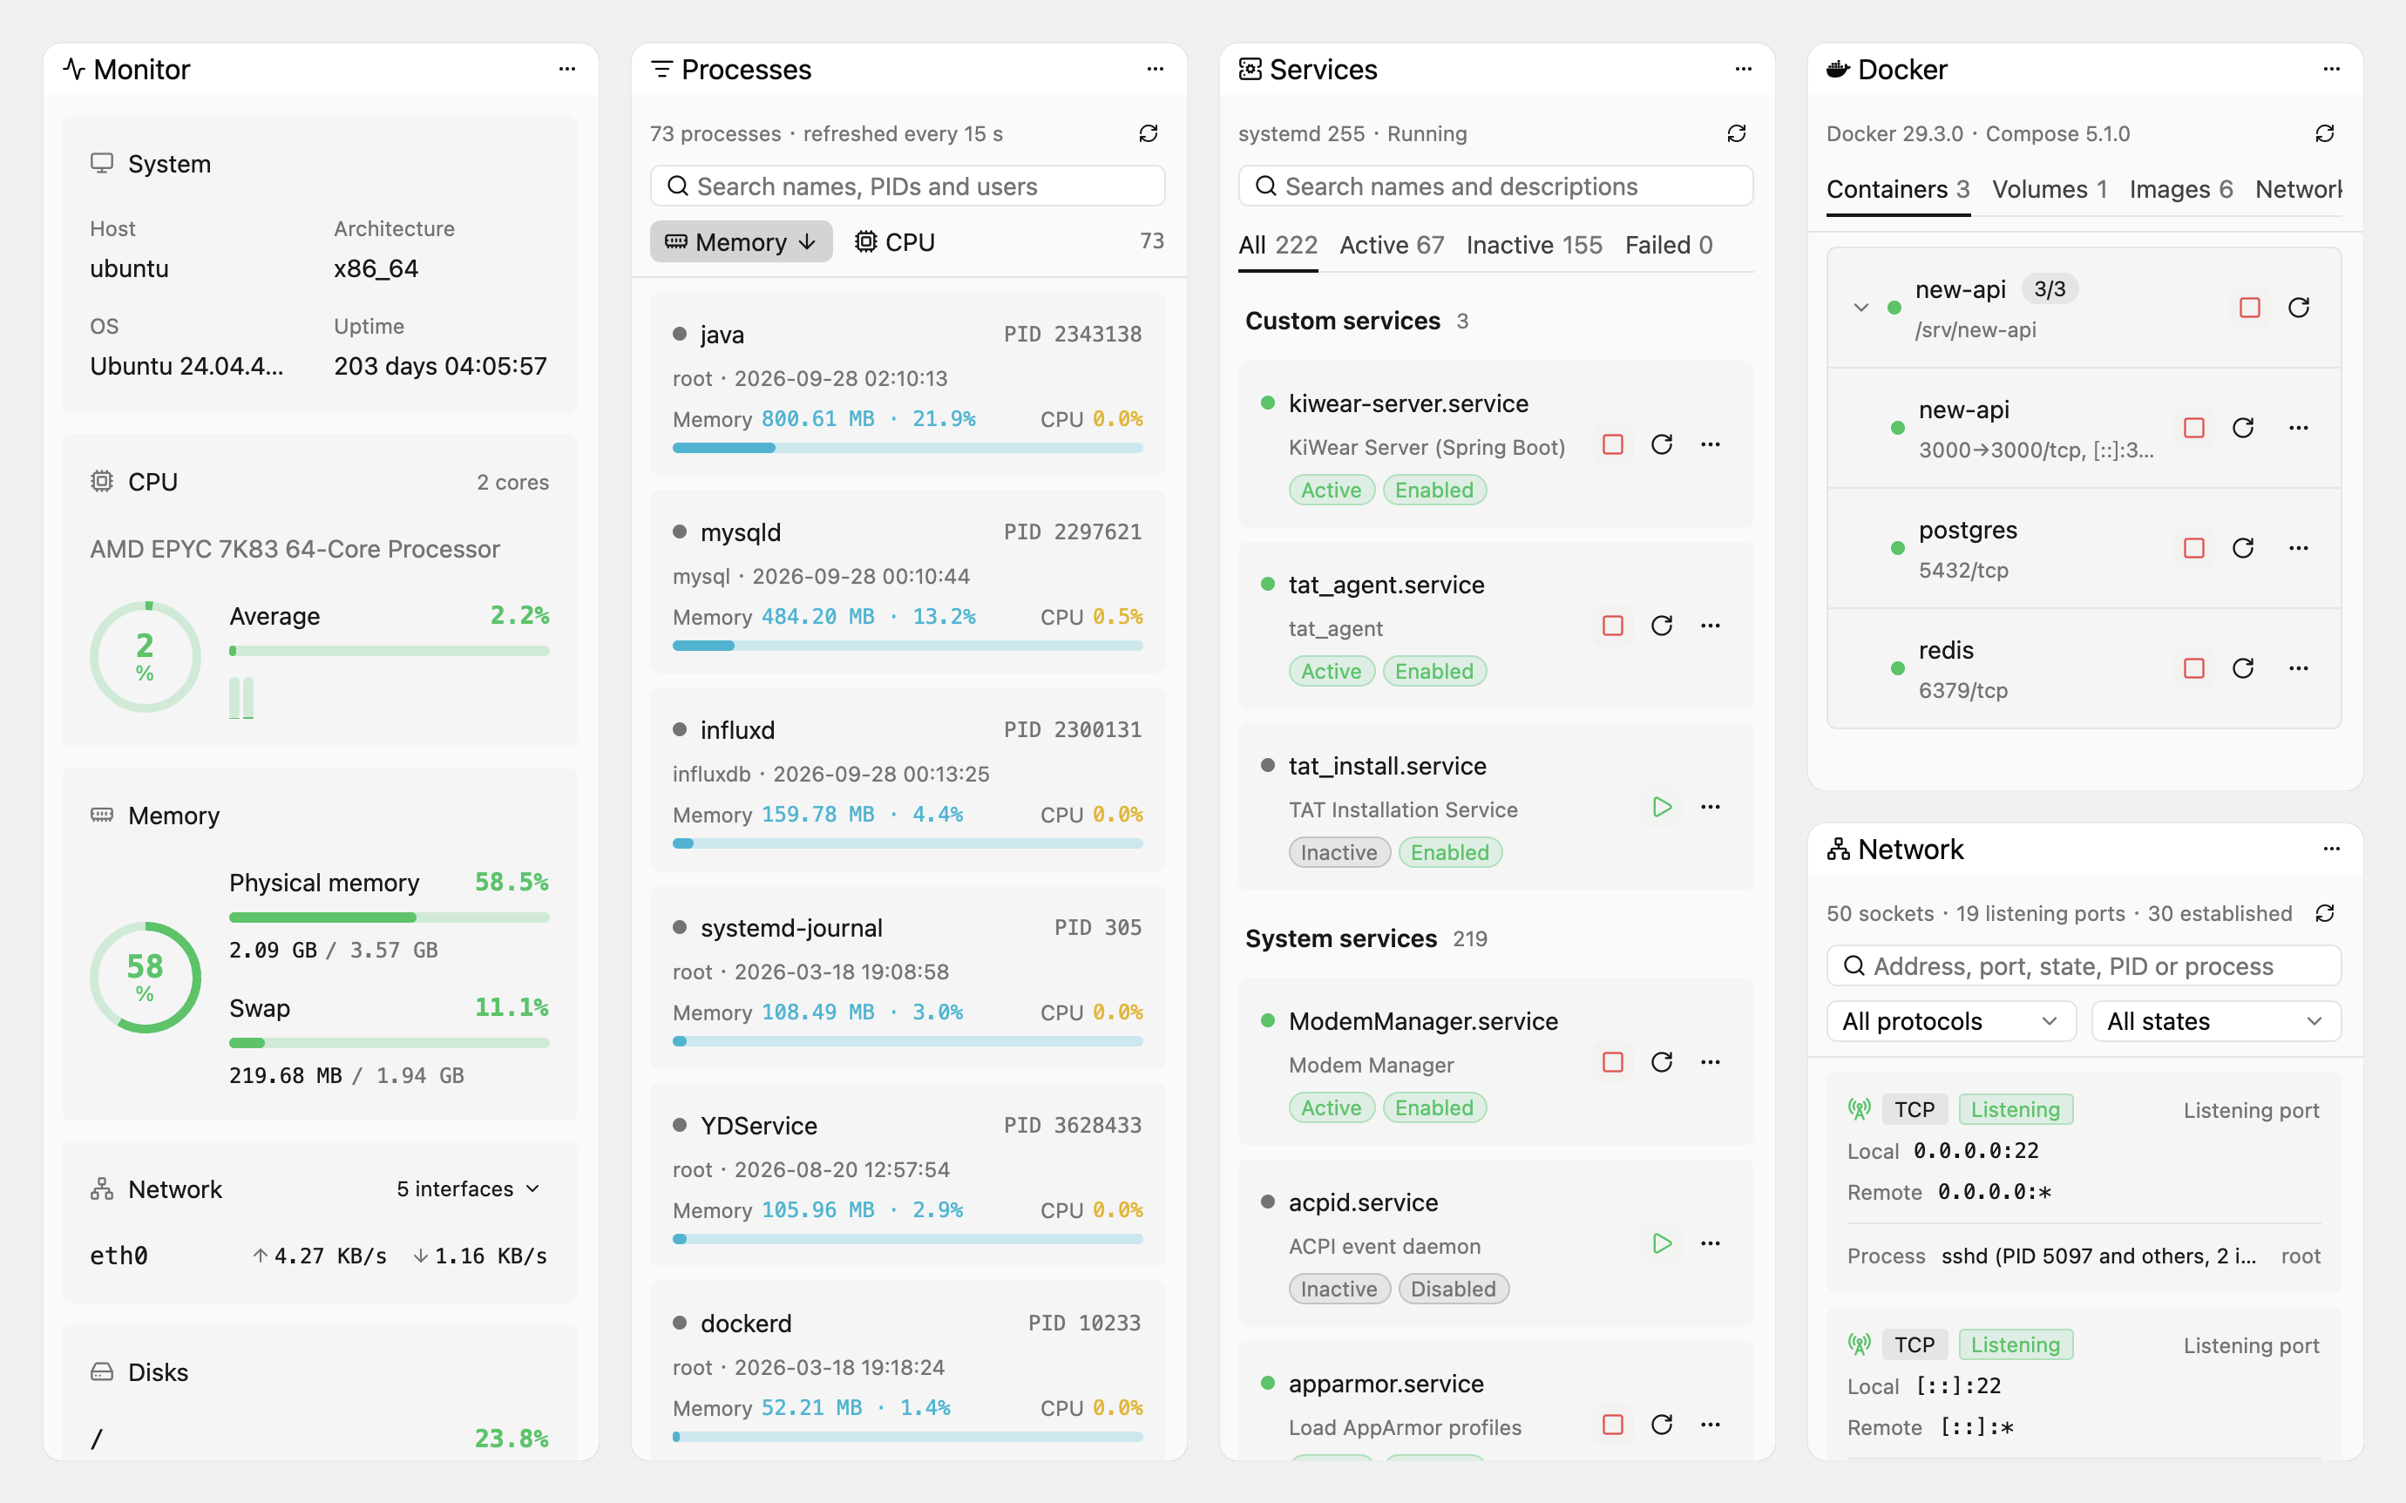Open the Processes panel menu
Screen dimensions: 2406x1503
click(1156, 70)
